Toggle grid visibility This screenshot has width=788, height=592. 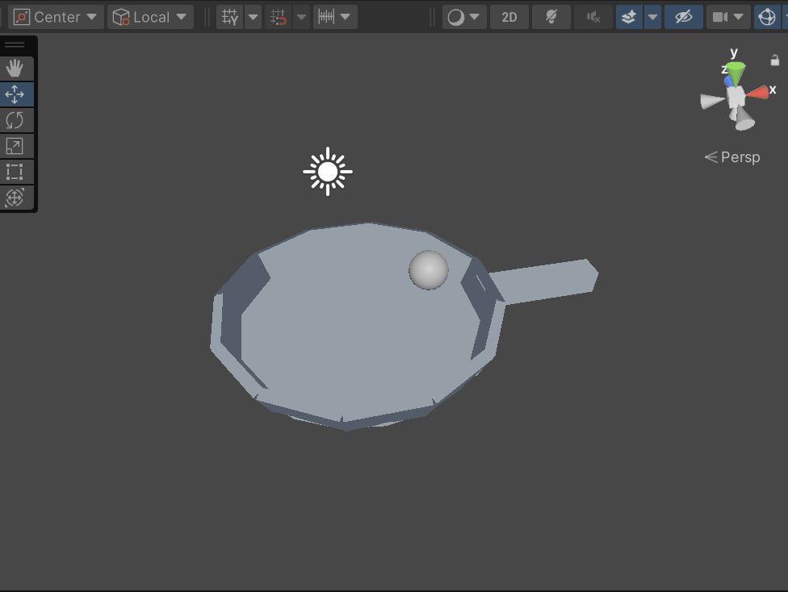(230, 17)
